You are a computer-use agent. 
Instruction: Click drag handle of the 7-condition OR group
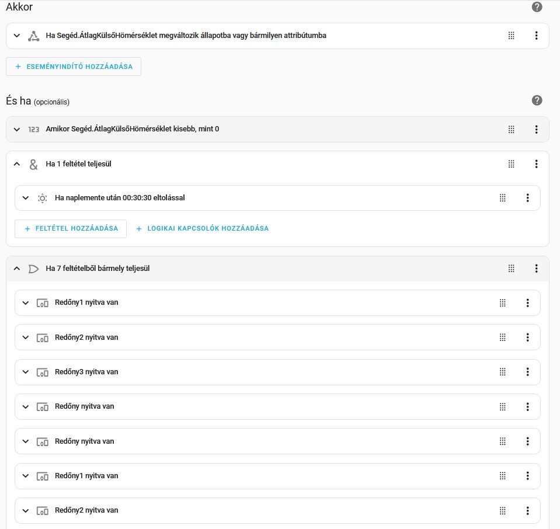[x=511, y=269]
